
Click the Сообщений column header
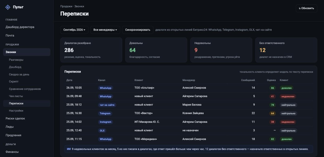pos(248,80)
